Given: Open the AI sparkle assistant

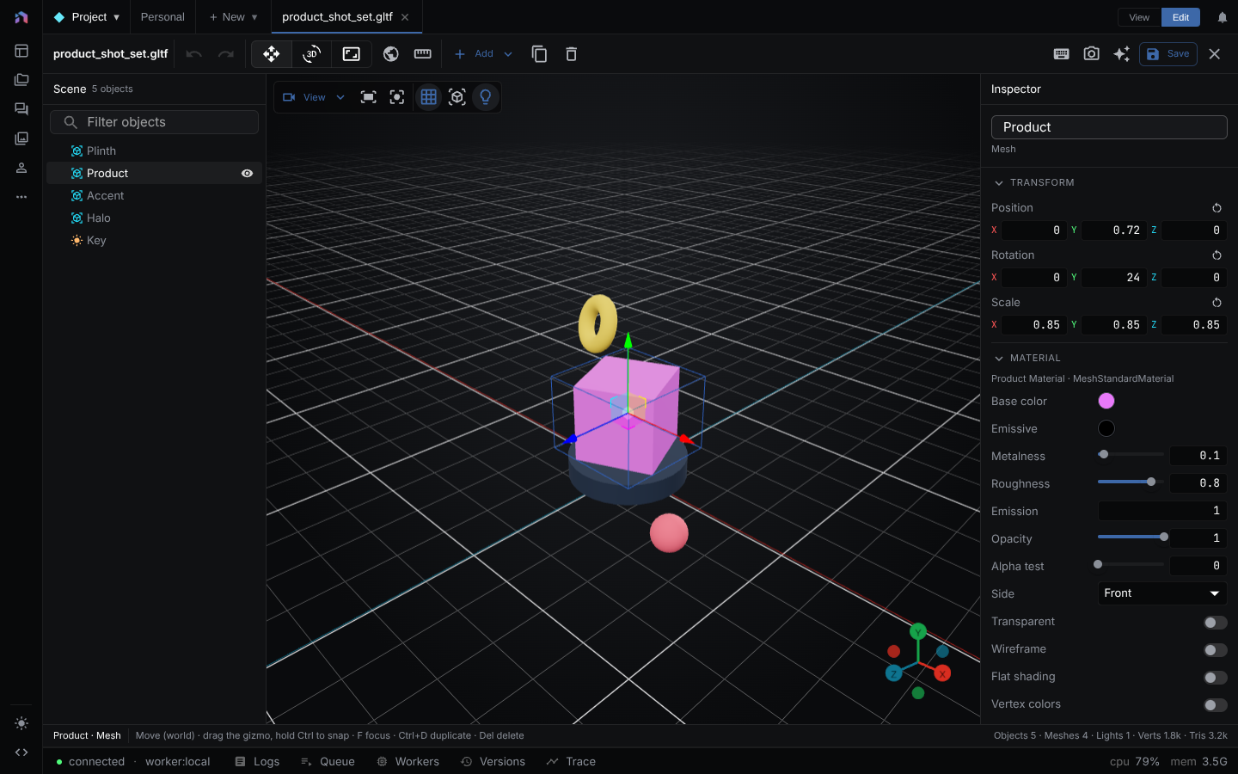Looking at the screenshot, I should coord(1121,54).
